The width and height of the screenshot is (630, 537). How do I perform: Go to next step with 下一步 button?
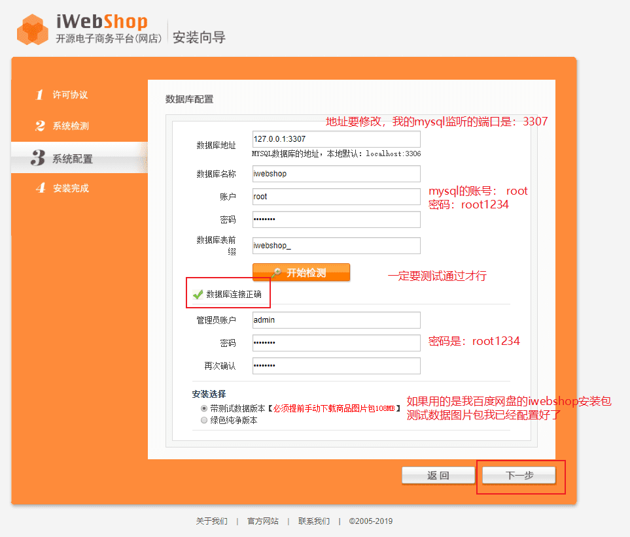(x=519, y=476)
